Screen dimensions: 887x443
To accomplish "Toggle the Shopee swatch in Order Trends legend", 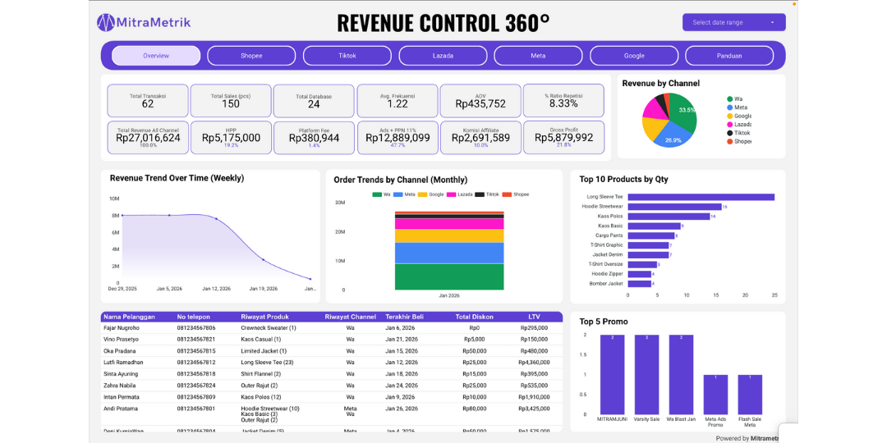I will (507, 194).
